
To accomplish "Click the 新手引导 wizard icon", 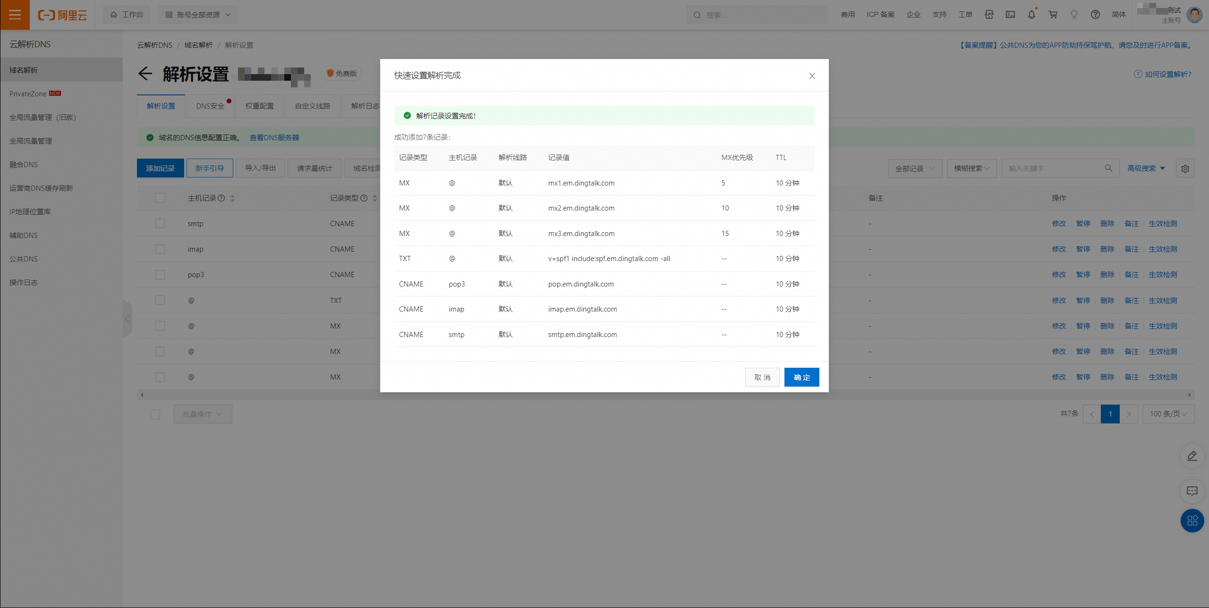I will click(x=209, y=168).
